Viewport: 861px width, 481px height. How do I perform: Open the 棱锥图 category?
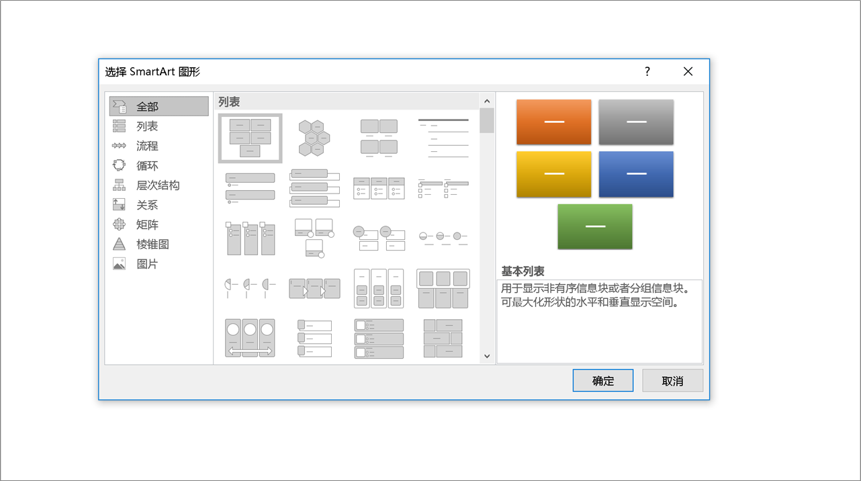click(x=158, y=245)
